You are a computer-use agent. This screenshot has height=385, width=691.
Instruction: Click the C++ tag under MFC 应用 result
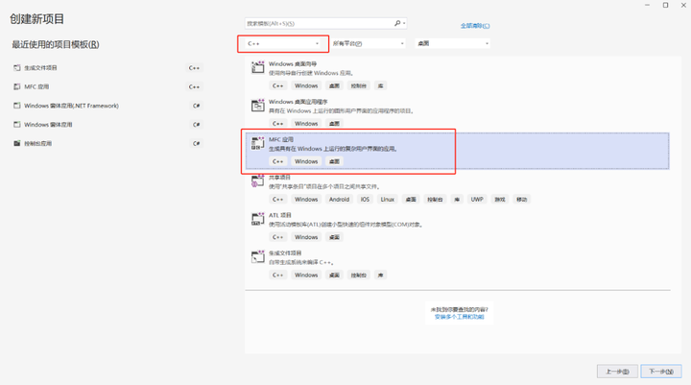pos(278,161)
